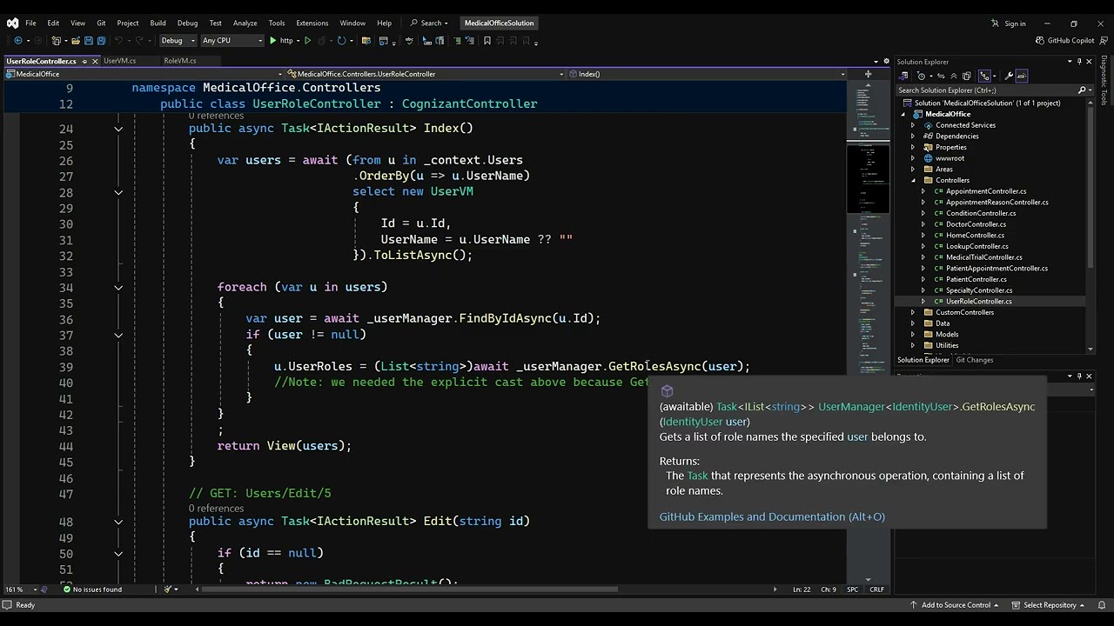The image size is (1114, 626).
Task: Toggle Show All Files in Solution Explorer
Action: (966, 76)
